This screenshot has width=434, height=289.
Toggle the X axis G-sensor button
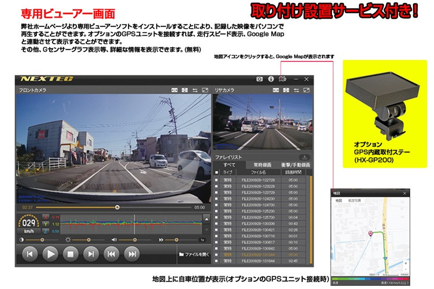click(x=46, y=217)
